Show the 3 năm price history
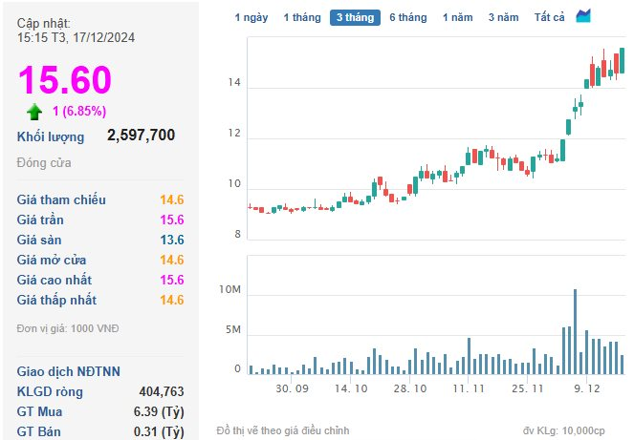Image resolution: width=634 pixels, height=440 pixels. [503, 17]
